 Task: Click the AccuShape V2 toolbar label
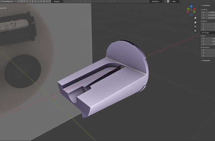[8, 1]
